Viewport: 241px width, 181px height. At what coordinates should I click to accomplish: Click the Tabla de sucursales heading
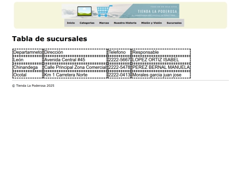[x=50, y=39]
